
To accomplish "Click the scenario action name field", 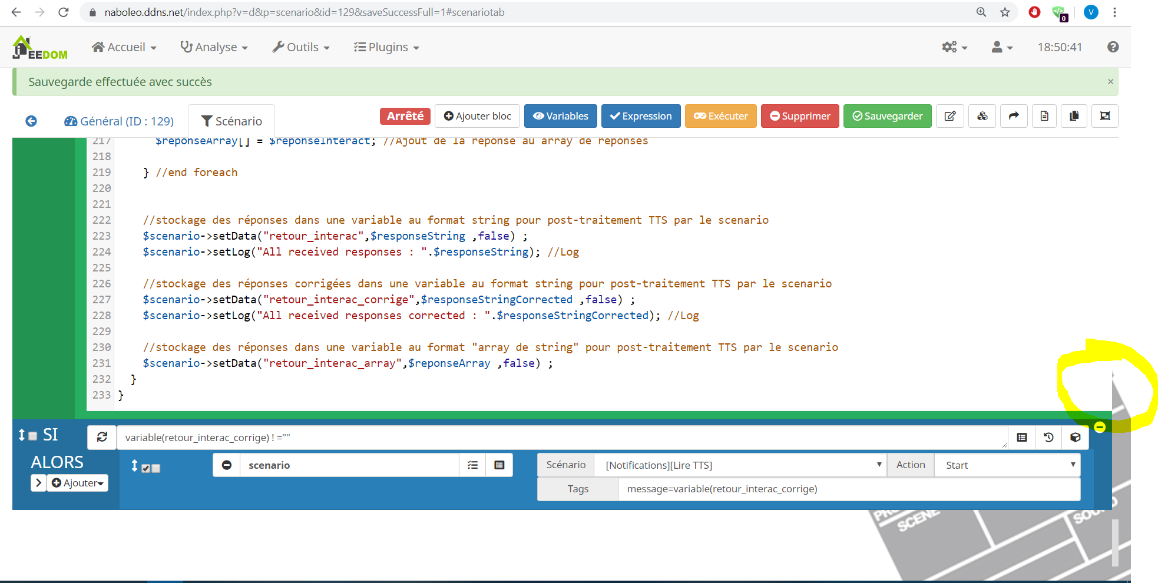I will [x=349, y=465].
